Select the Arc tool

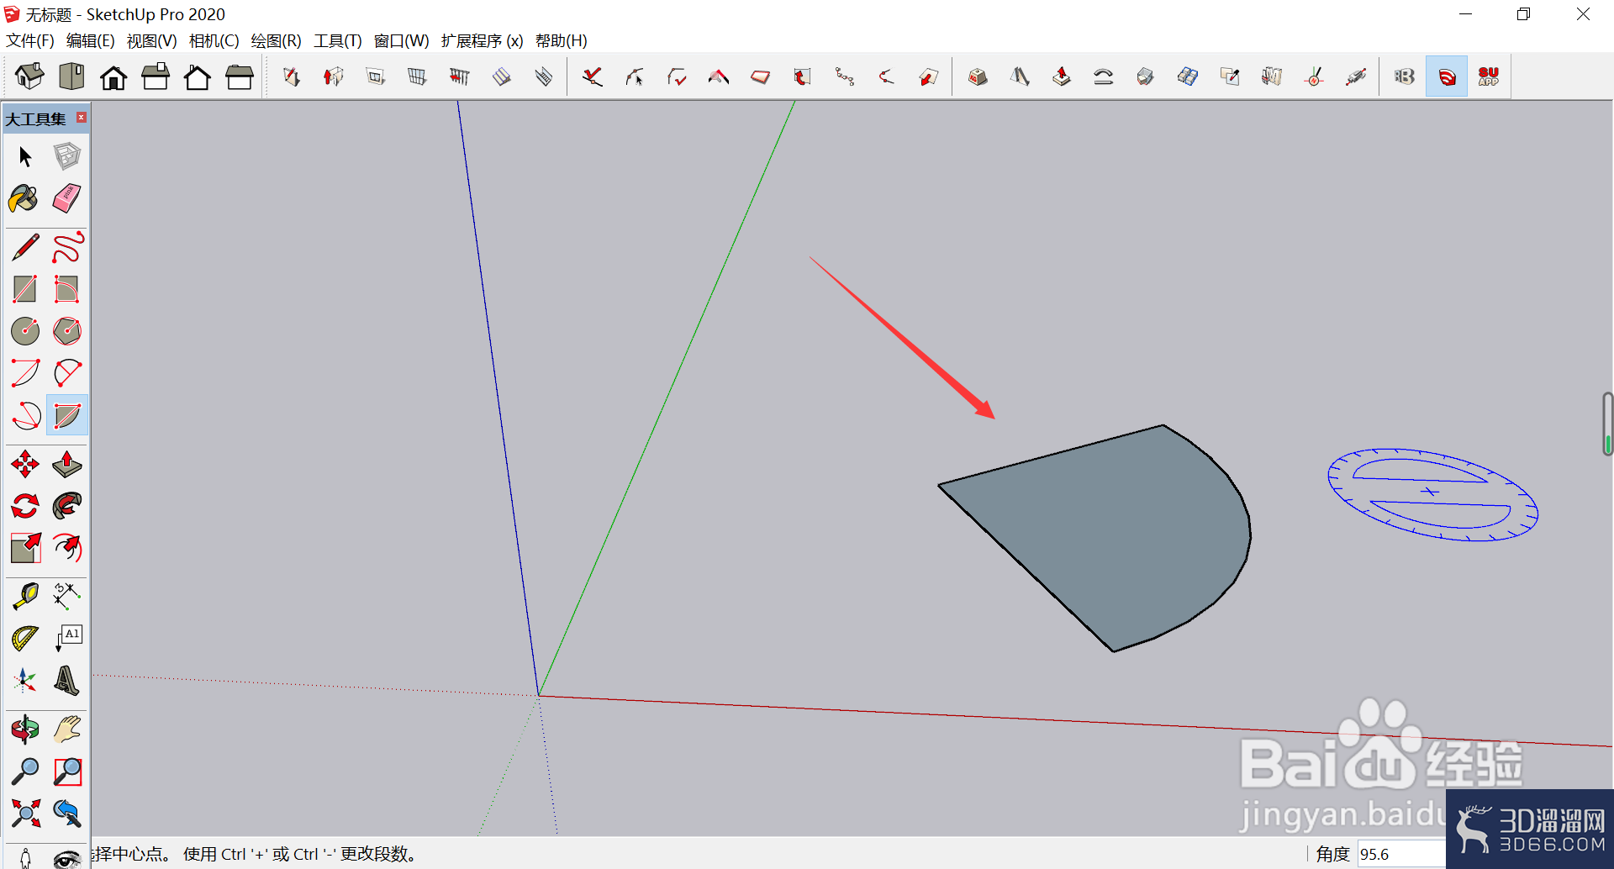click(x=25, y=373)
